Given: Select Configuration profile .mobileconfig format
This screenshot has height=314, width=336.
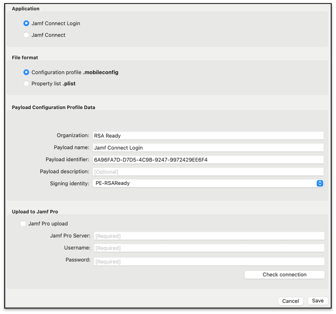Looking at the screenshot, I should tap(26, 72).
